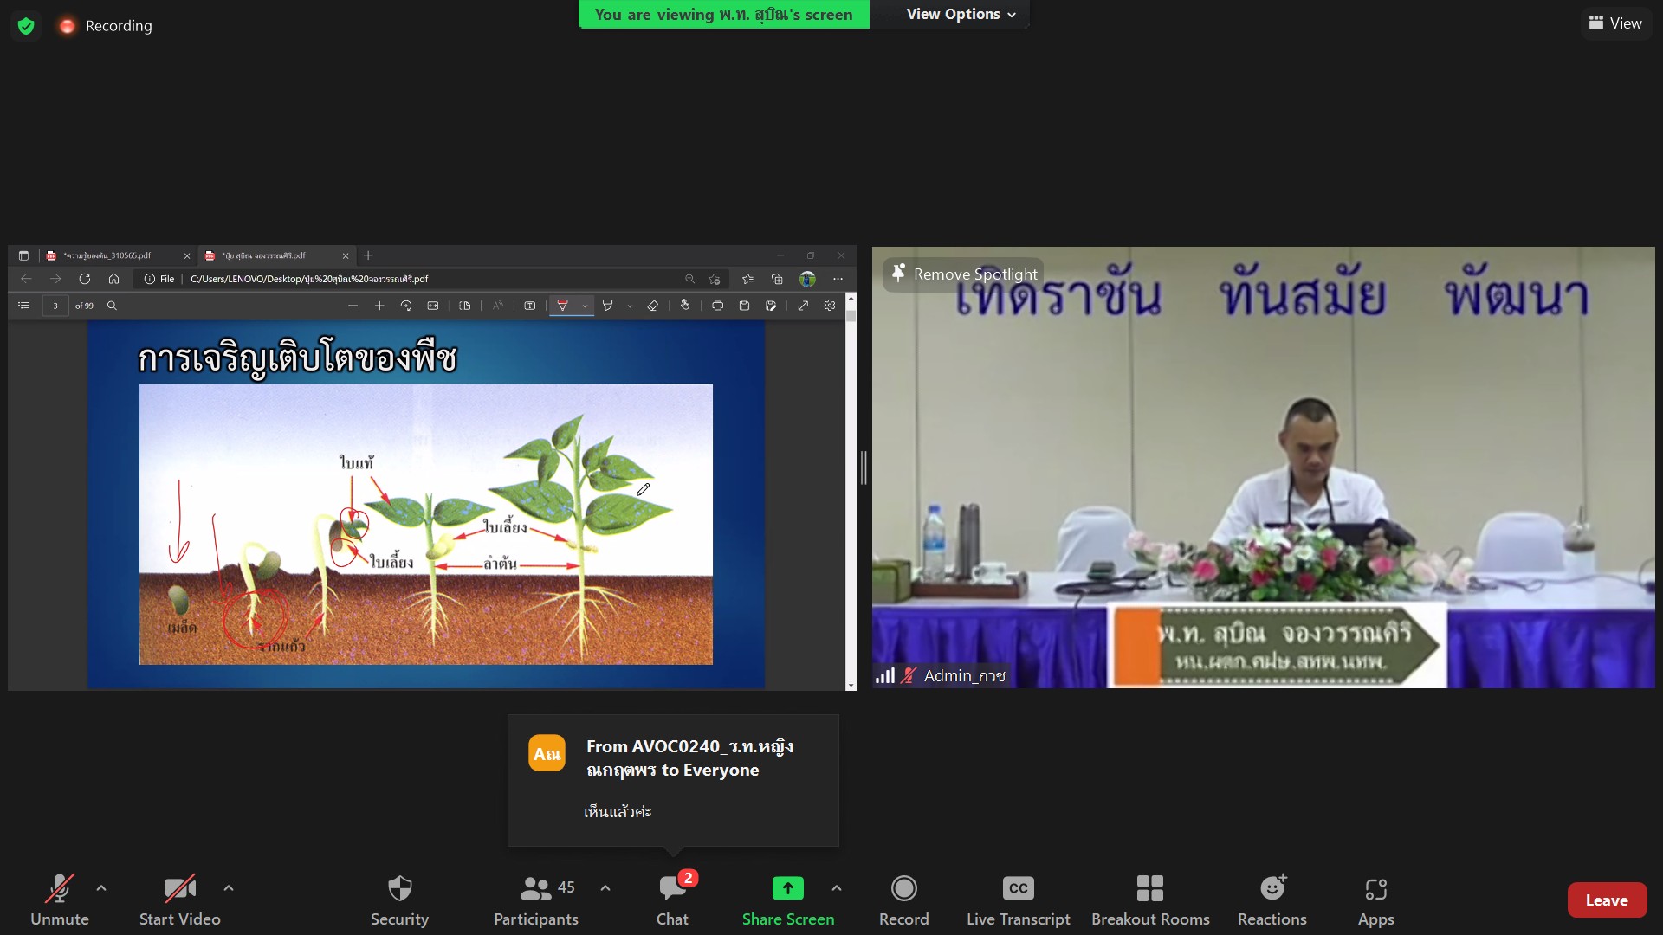Viewport: 1663px width, 935px height.
Task: Print the PDF
Action: 717,306
